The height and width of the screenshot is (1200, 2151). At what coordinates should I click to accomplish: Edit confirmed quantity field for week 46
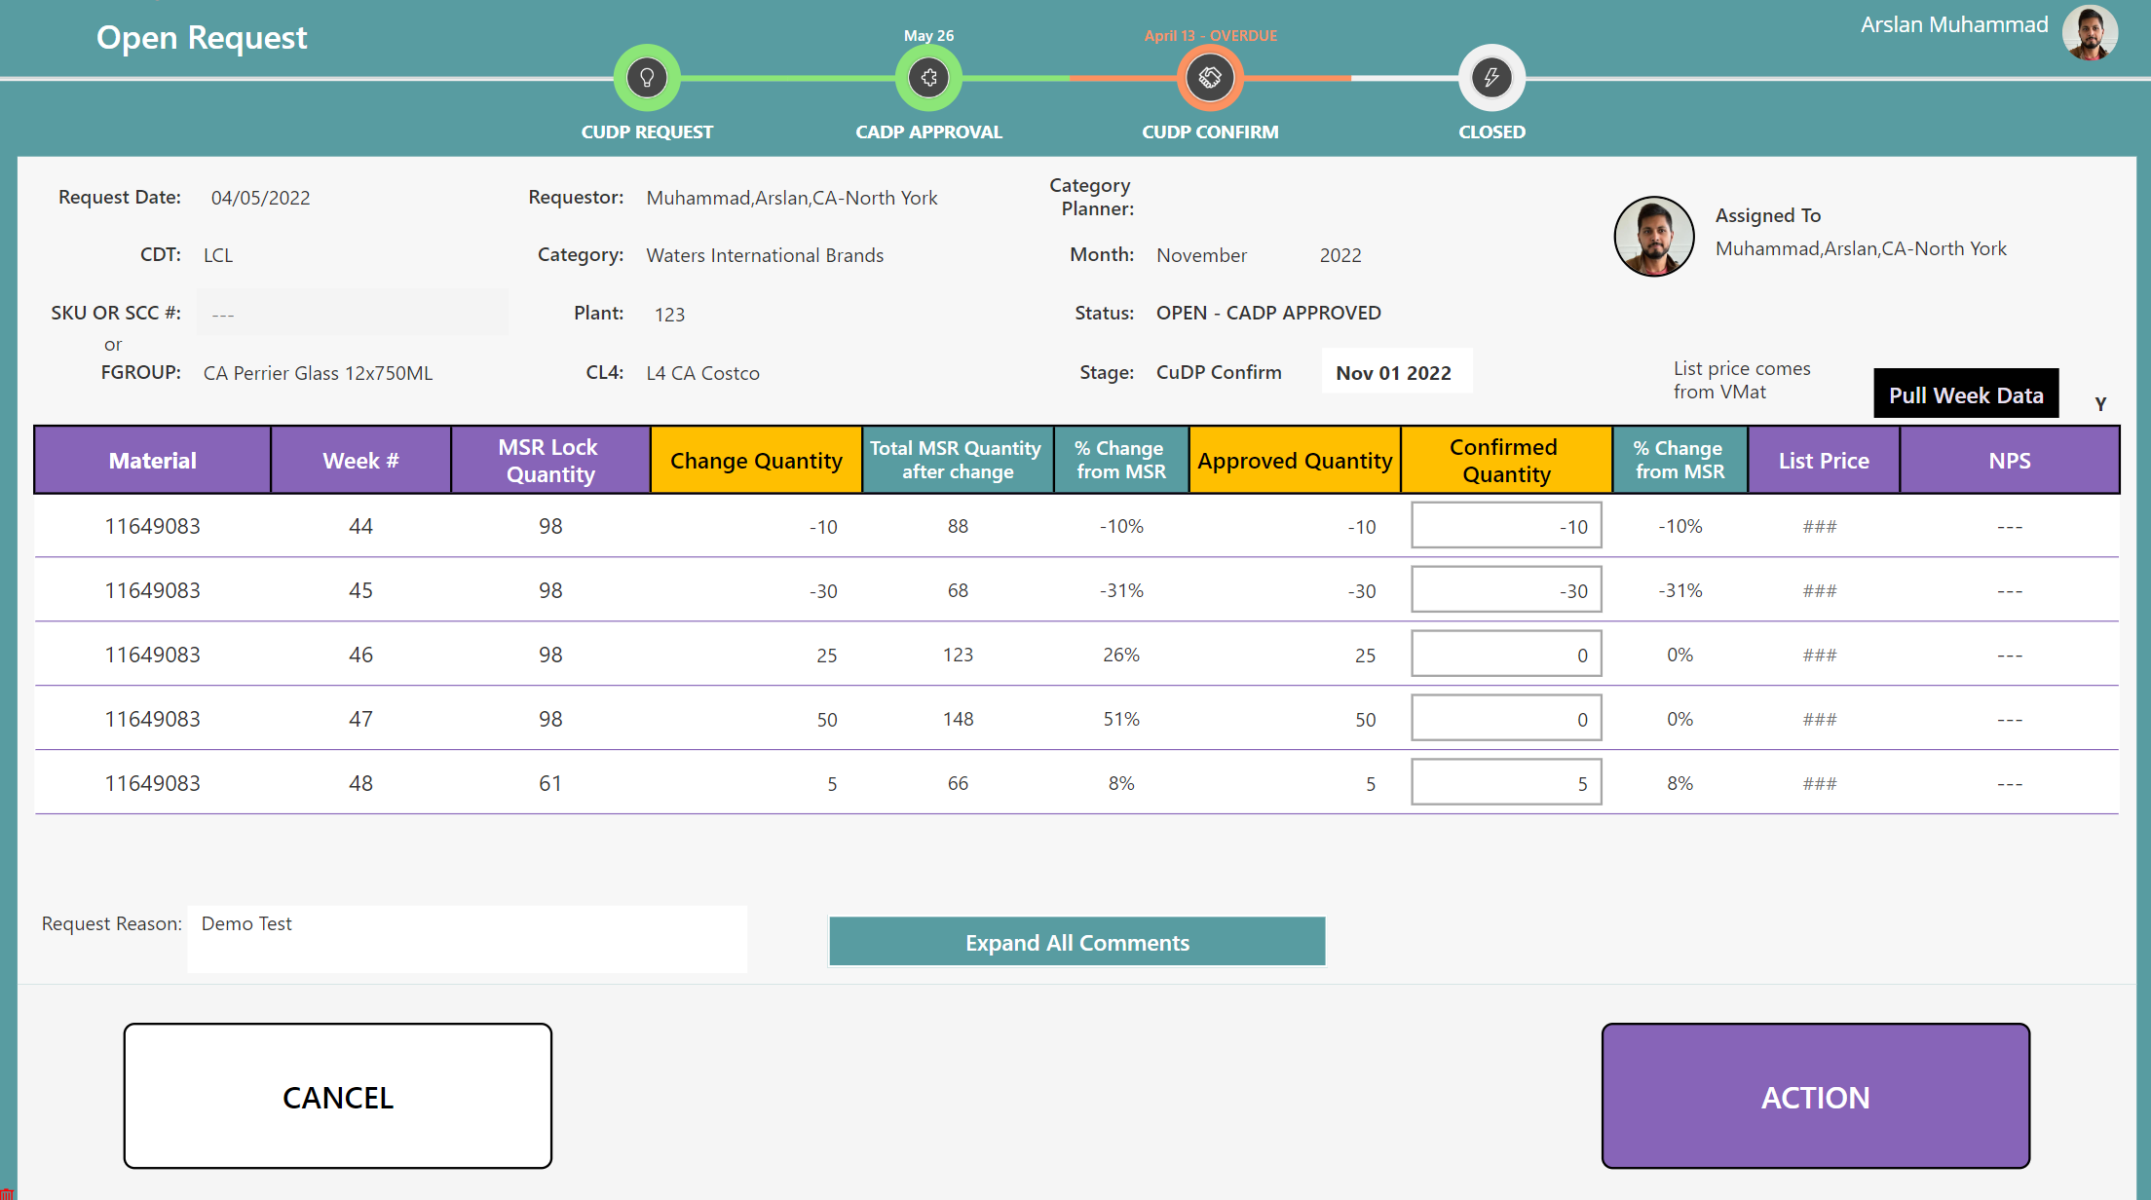(x=1506, y=655)
